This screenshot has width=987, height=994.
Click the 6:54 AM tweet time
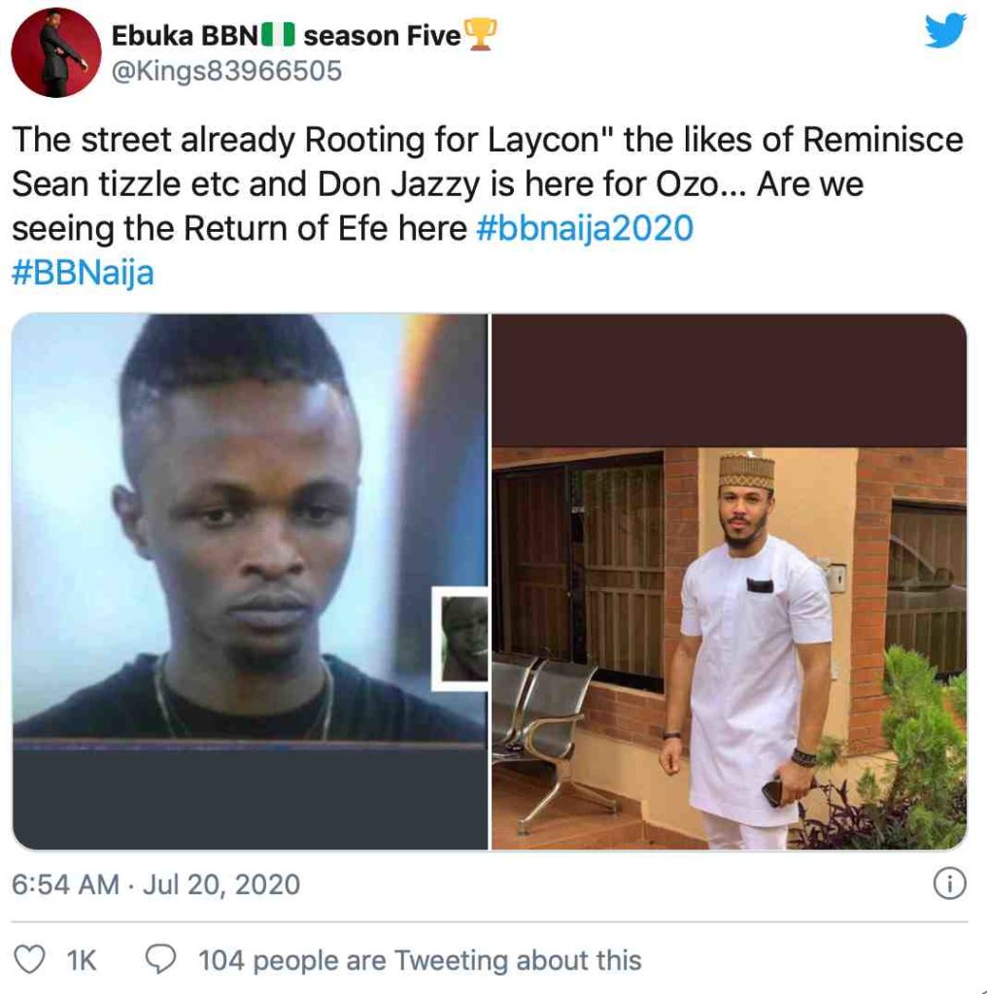coord(65,884)
